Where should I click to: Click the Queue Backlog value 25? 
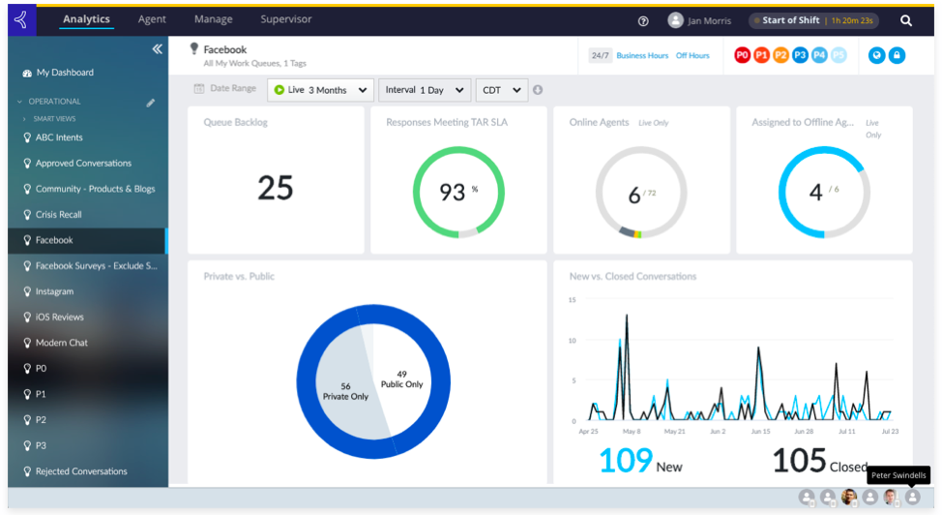coord(275,188)
